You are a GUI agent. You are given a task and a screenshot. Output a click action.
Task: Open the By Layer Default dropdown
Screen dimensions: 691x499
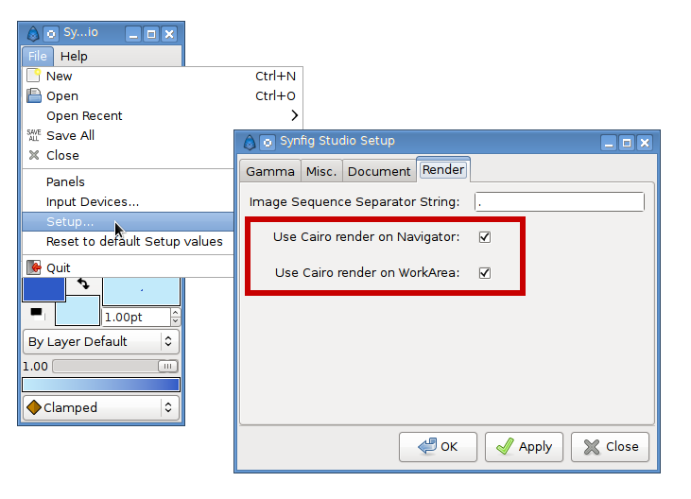pyautogui.click(x=101, y=342)
